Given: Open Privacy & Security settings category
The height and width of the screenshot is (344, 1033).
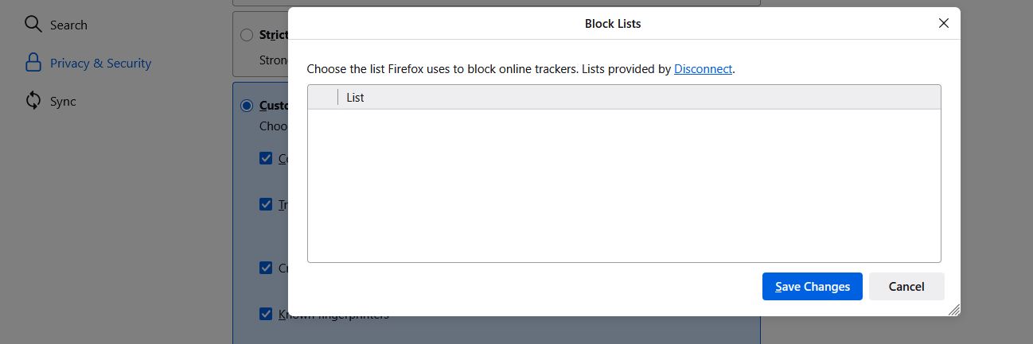Looking at the screenshot, I should click(x=100, y=63).
